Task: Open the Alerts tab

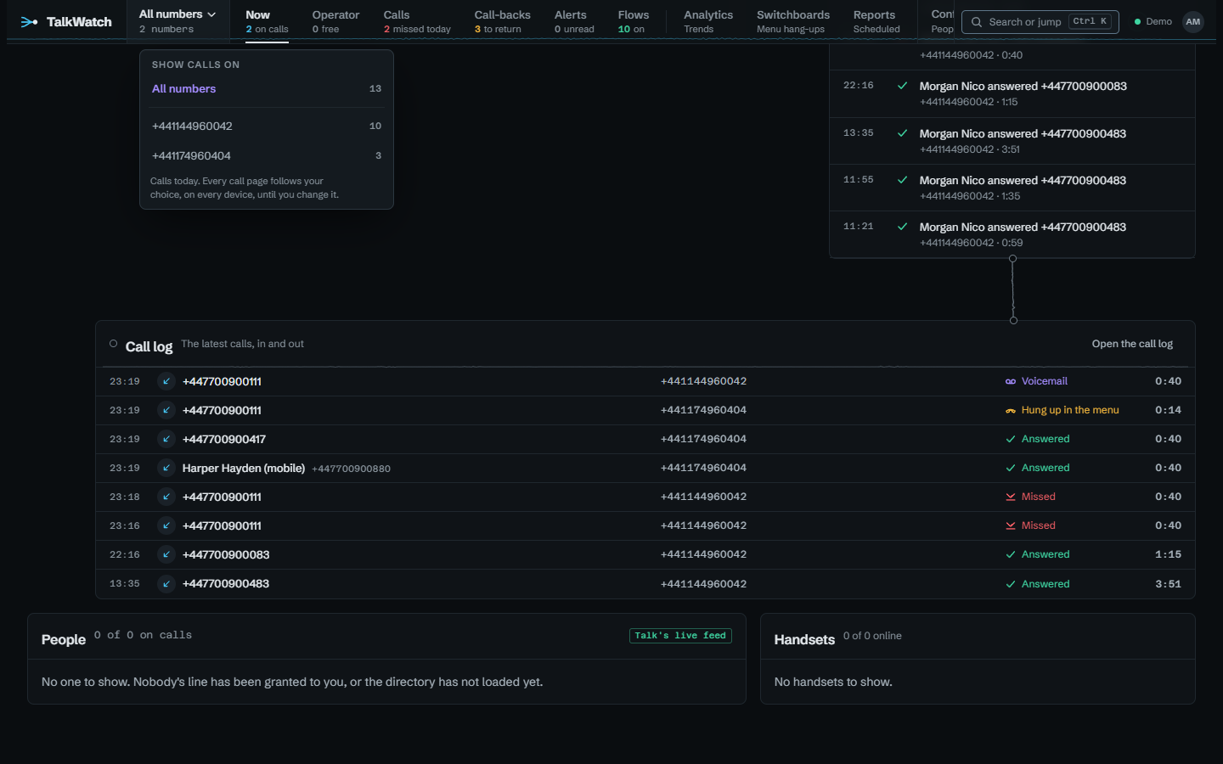Action: 574,21
